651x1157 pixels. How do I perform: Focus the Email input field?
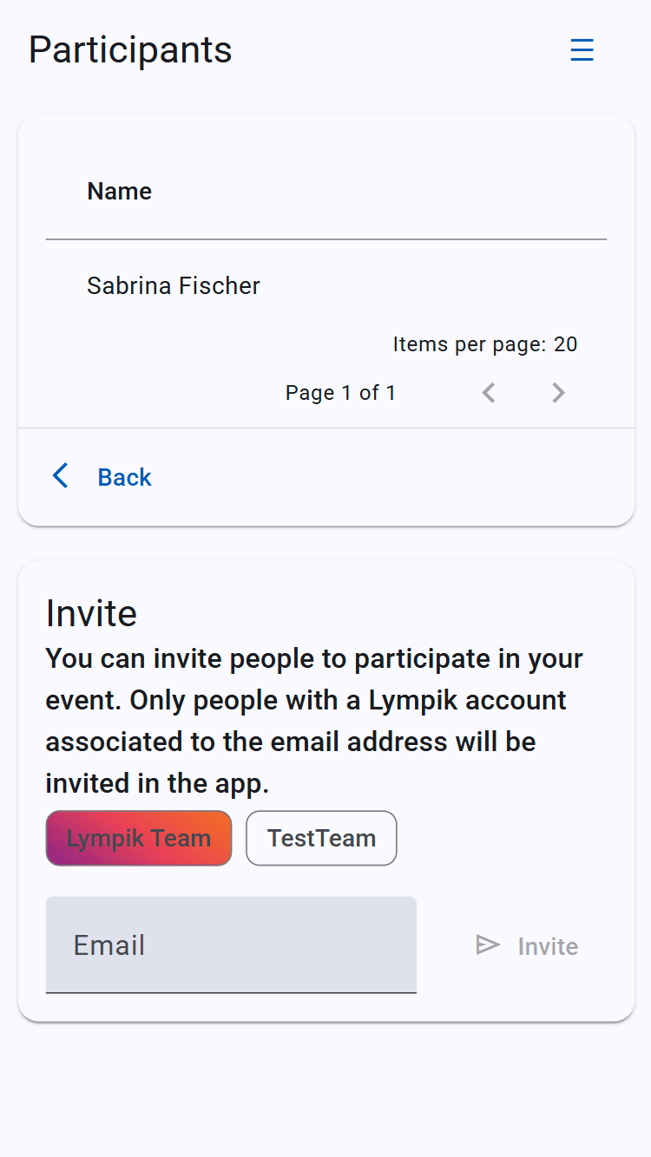pyautogui.click(x=231, y=945)
